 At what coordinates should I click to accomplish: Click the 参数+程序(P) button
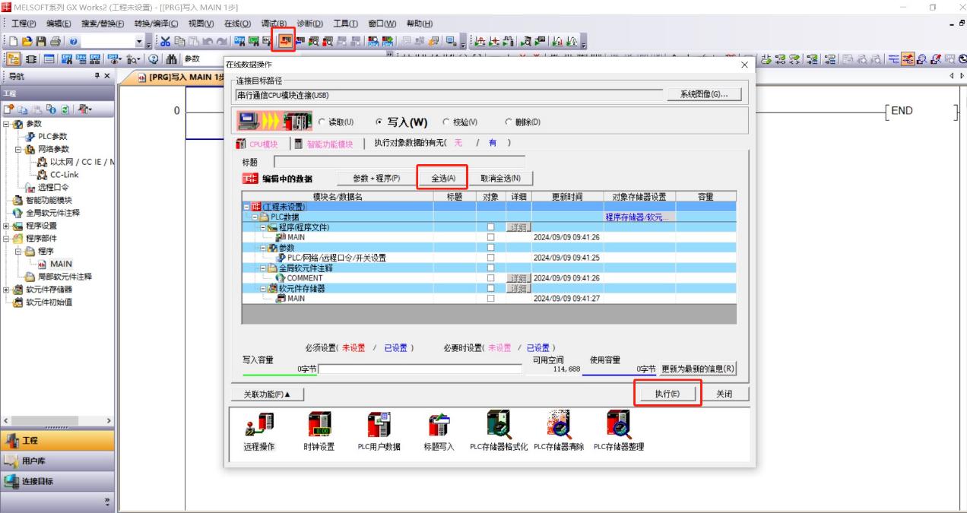(x=376, y=179)
